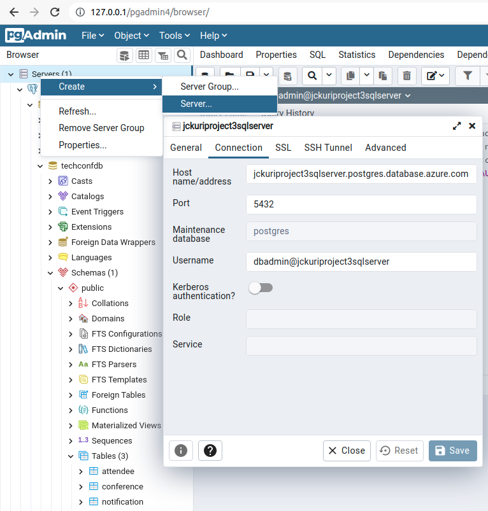
Task: Click the Filtered Rows icon in Browser panel
Action: click(x=163, y=55)
